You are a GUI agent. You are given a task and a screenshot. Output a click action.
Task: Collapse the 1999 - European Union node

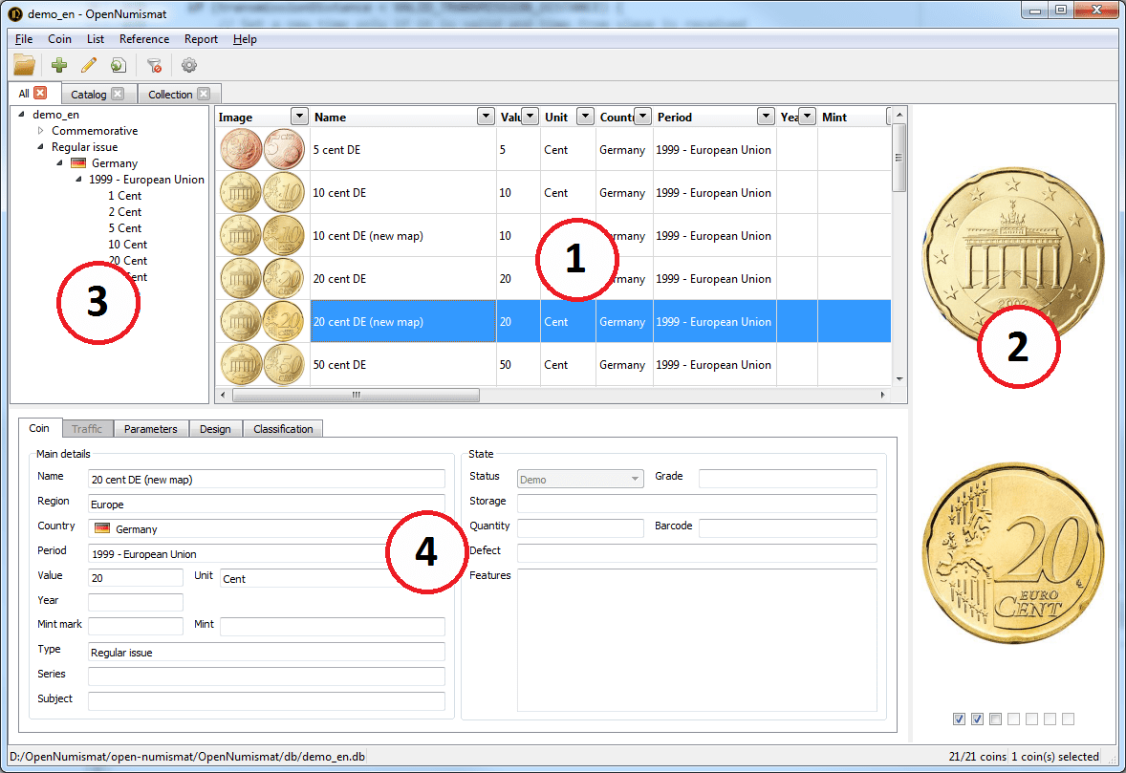point(78,180)
